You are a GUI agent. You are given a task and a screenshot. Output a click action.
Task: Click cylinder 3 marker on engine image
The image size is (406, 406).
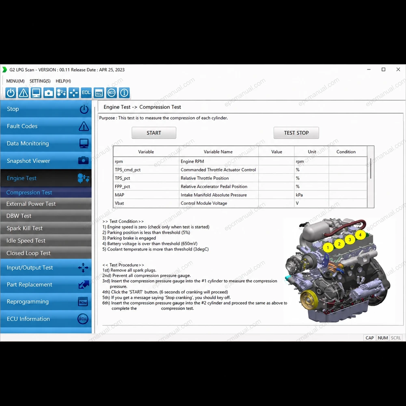point(350,240)
